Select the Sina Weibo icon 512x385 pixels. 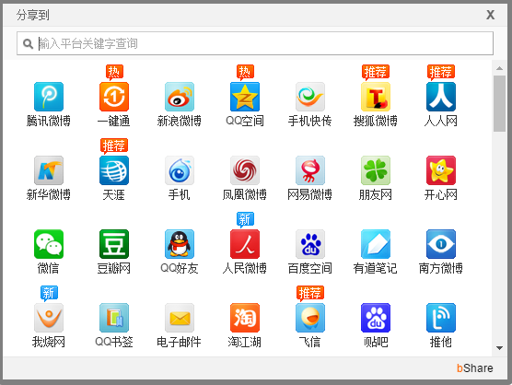click(180, 97)
